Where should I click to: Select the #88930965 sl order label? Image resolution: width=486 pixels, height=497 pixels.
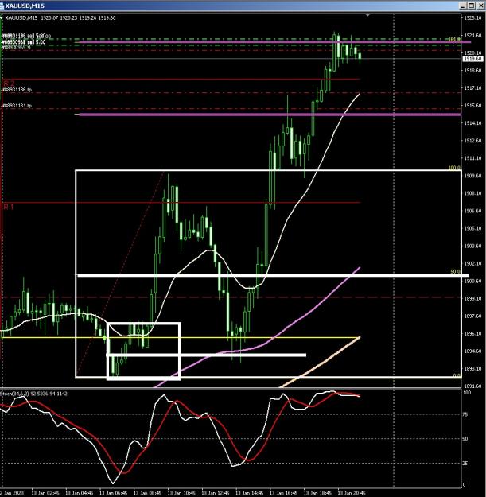pos(16,47)
